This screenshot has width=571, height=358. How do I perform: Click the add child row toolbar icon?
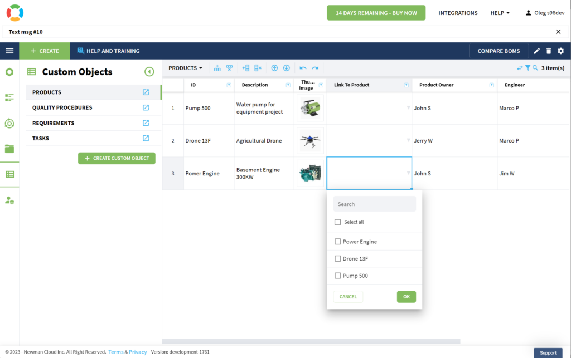(x=217, y=68)
